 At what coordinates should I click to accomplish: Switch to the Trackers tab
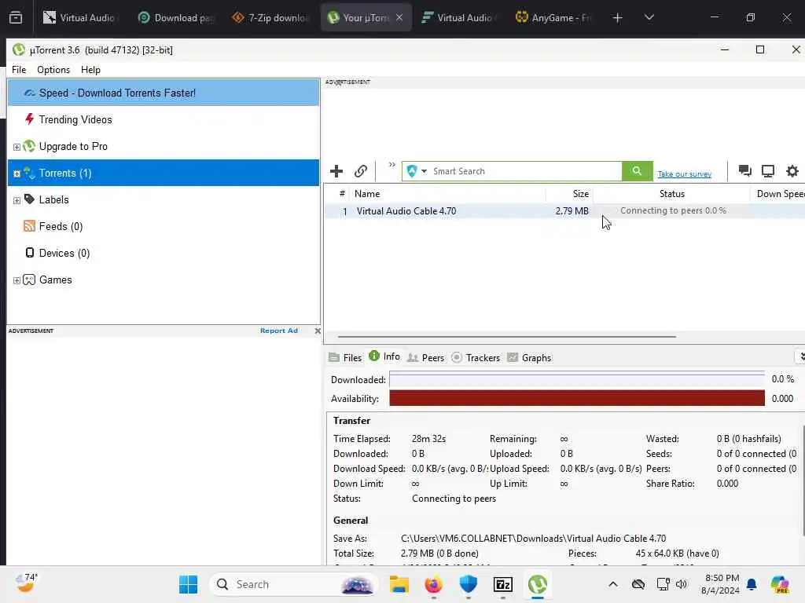click(476, 357)
